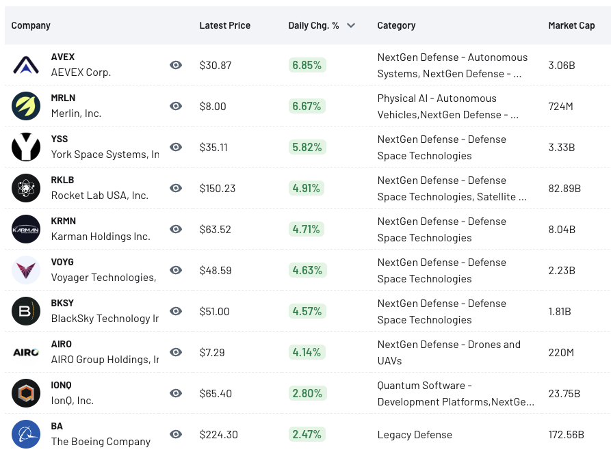Viewport: 611px width, 454px height.
Task: Open the Karman Holdings logo icon
Action: click(x=26, y=229)
